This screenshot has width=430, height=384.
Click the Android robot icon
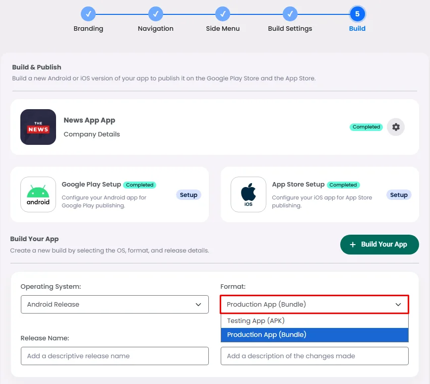(x=38, y=194)
